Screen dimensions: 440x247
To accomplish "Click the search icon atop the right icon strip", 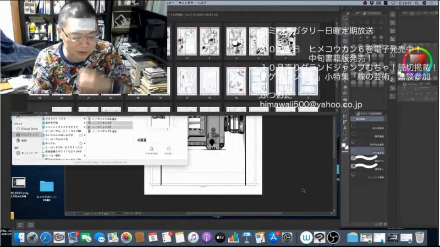I will 393,14.
